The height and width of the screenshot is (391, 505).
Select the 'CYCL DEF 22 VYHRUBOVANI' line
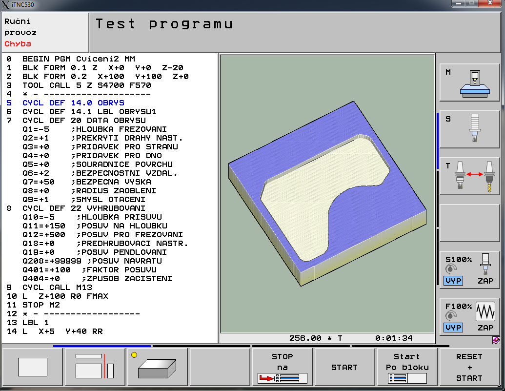point(84,208)
